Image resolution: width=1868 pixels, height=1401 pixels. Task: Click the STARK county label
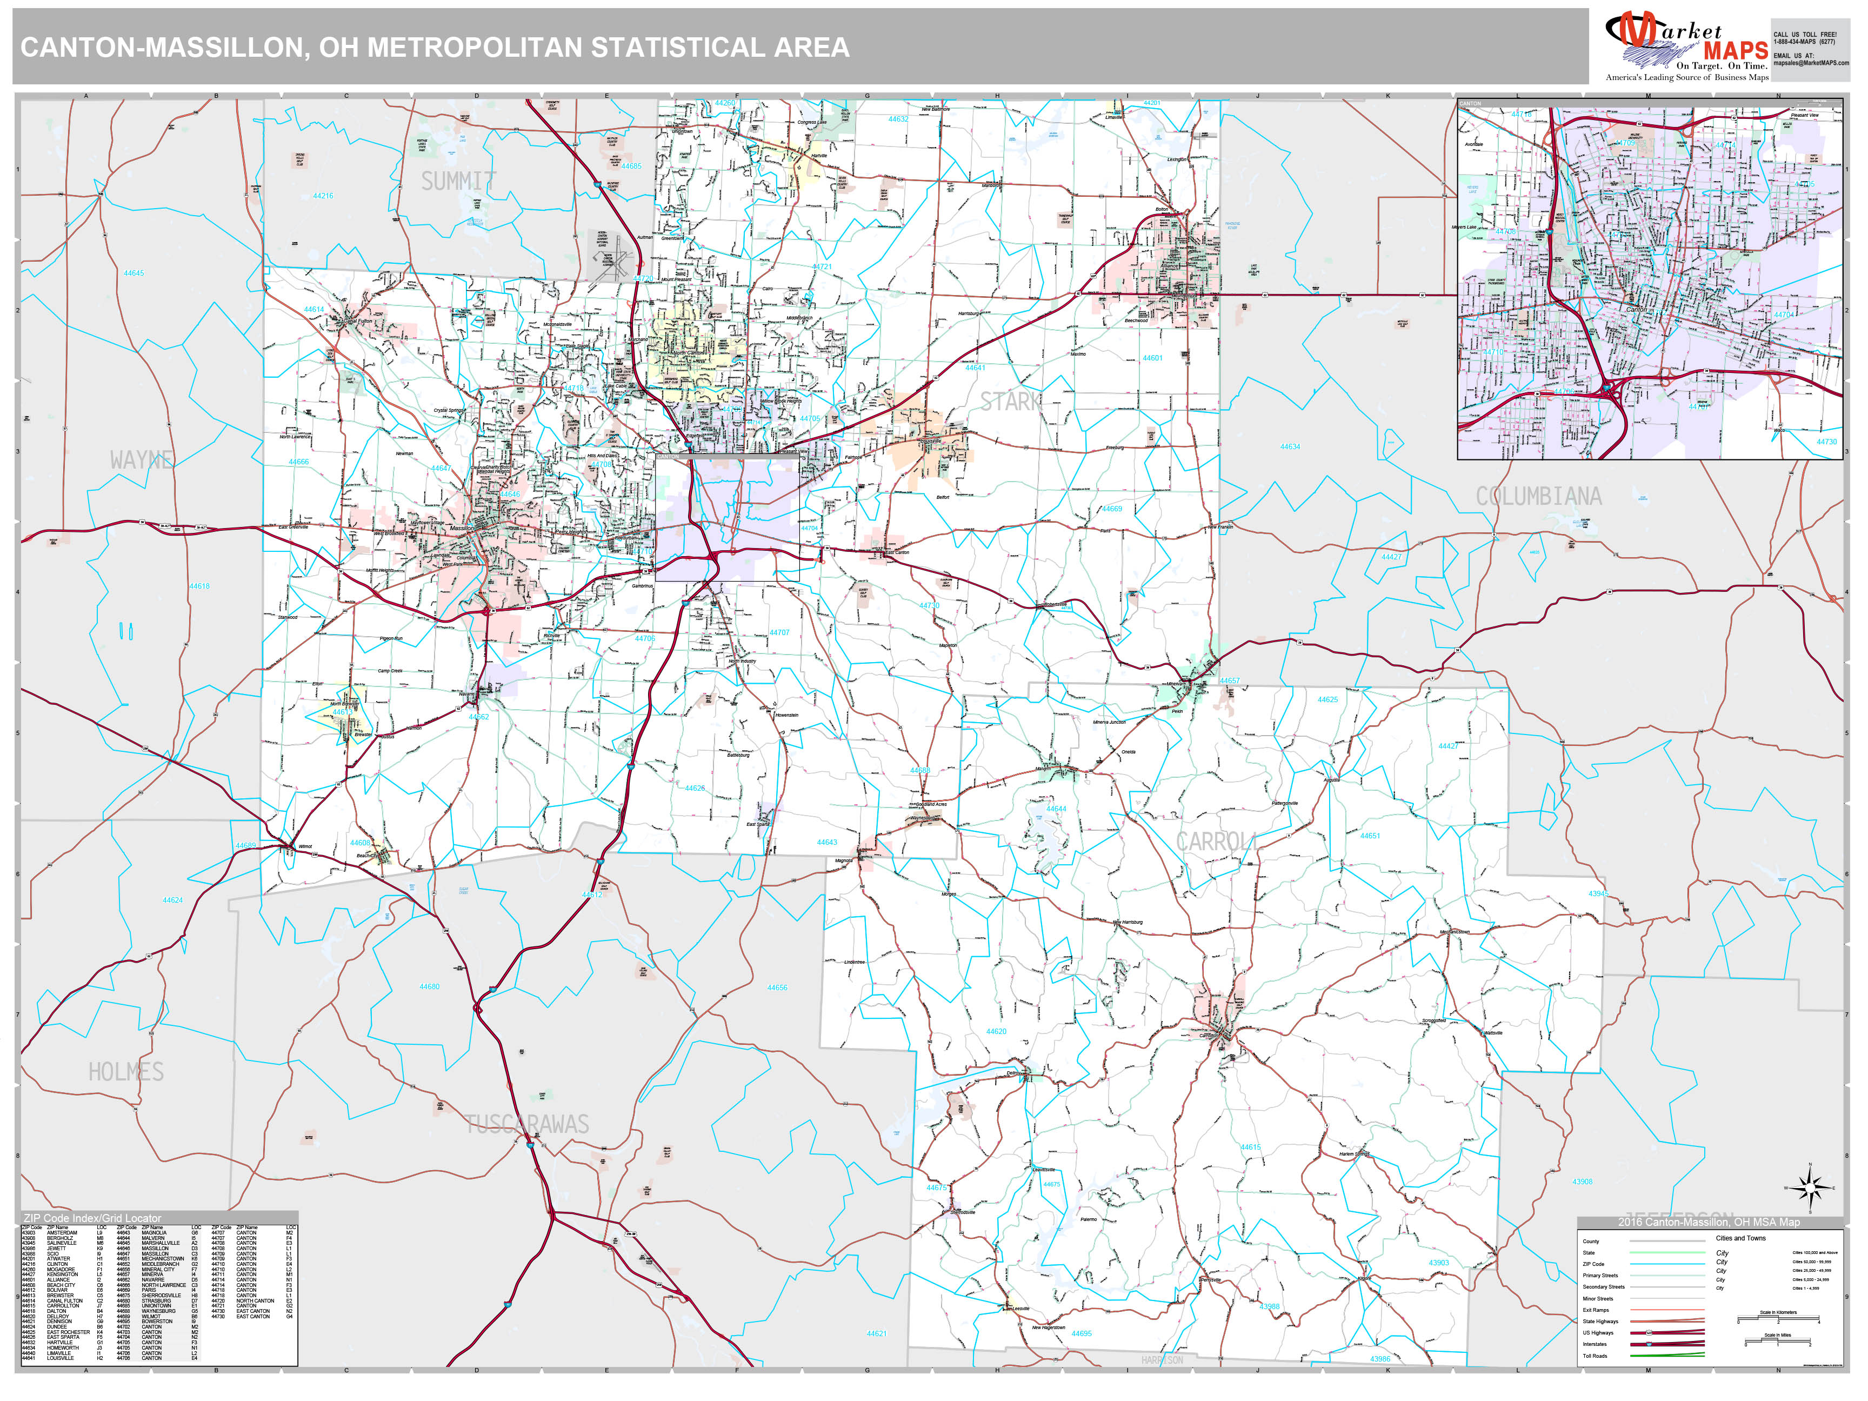point(1011,402)
